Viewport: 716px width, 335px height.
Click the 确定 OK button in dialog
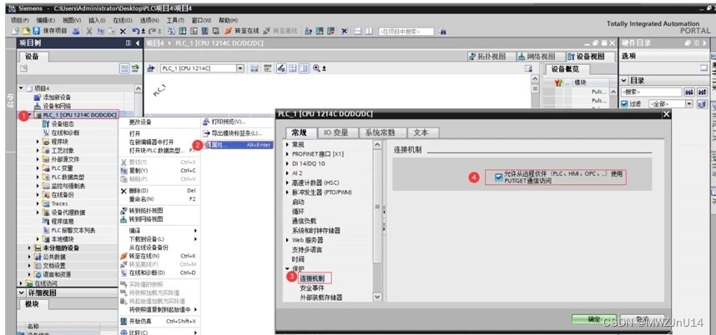coord(594,319)
